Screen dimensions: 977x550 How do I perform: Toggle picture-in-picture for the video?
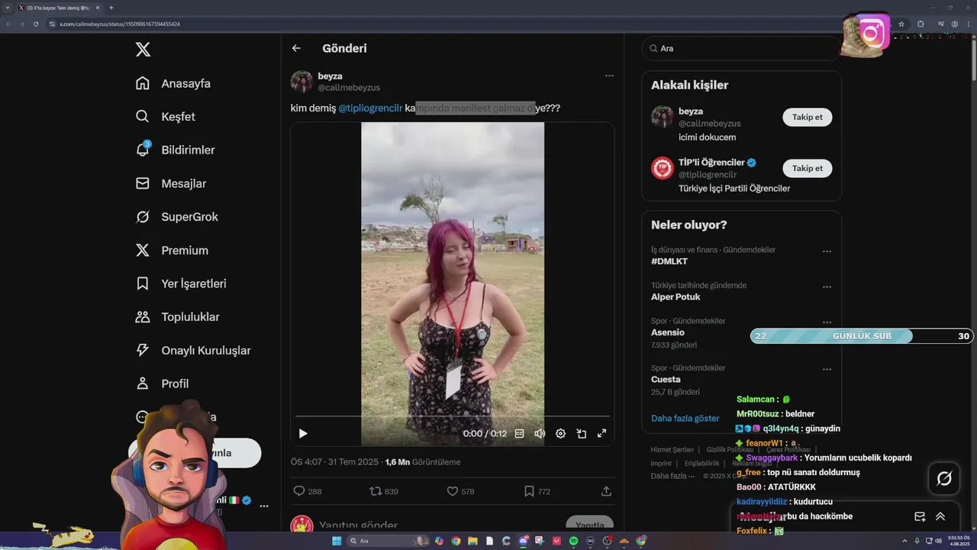pyautogui.click(x=581, y=433)
